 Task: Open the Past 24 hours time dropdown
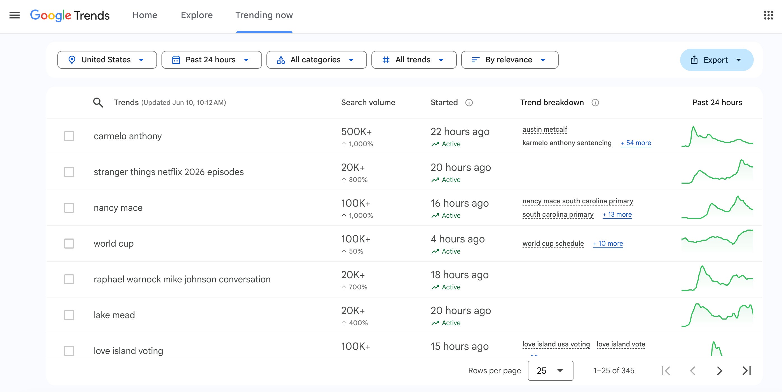(212, 60)
